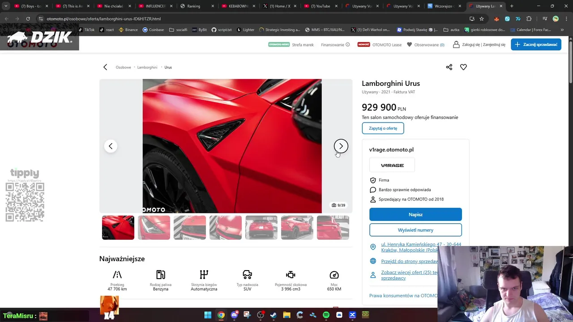Open File Explorer from the taskbar
Screen dimensions: 573x322
pos(286,315)
